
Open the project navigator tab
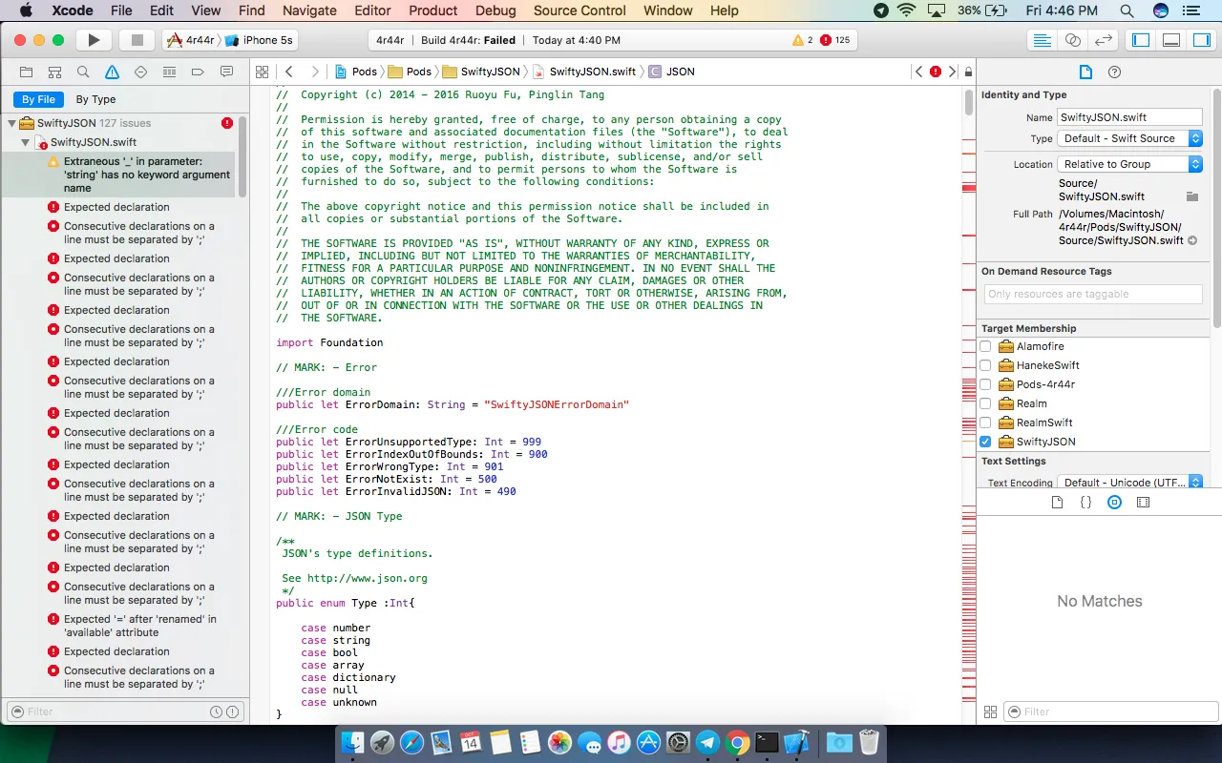26,72
